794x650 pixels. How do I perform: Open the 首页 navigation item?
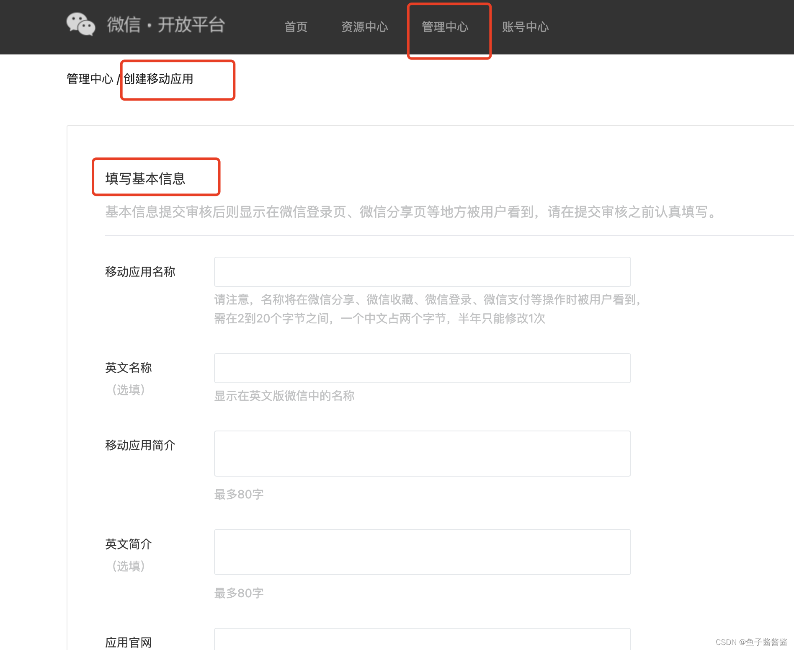click(296, 27)
